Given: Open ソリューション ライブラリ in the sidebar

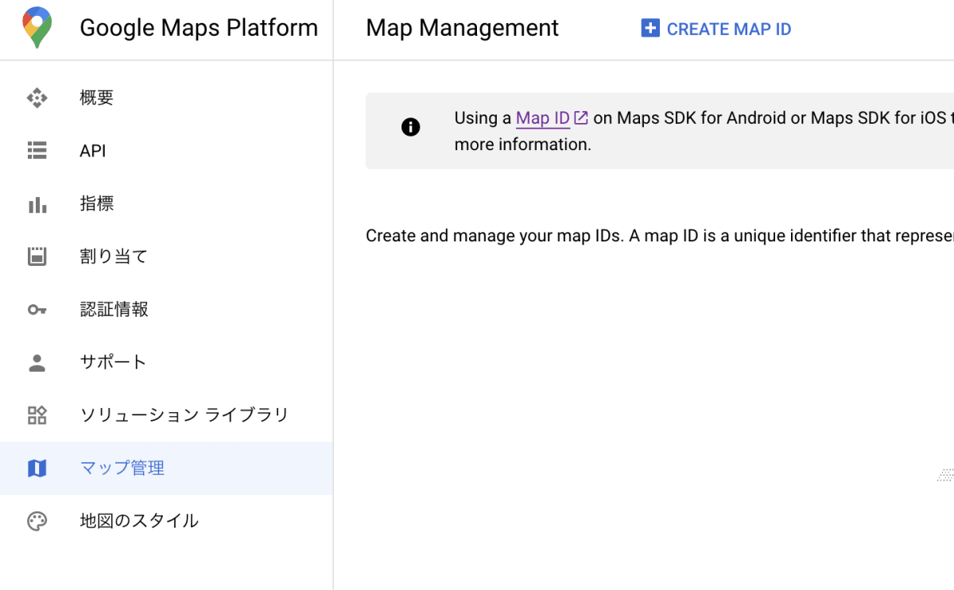Looking at the screenshot, I should click(x=166, y=415).
